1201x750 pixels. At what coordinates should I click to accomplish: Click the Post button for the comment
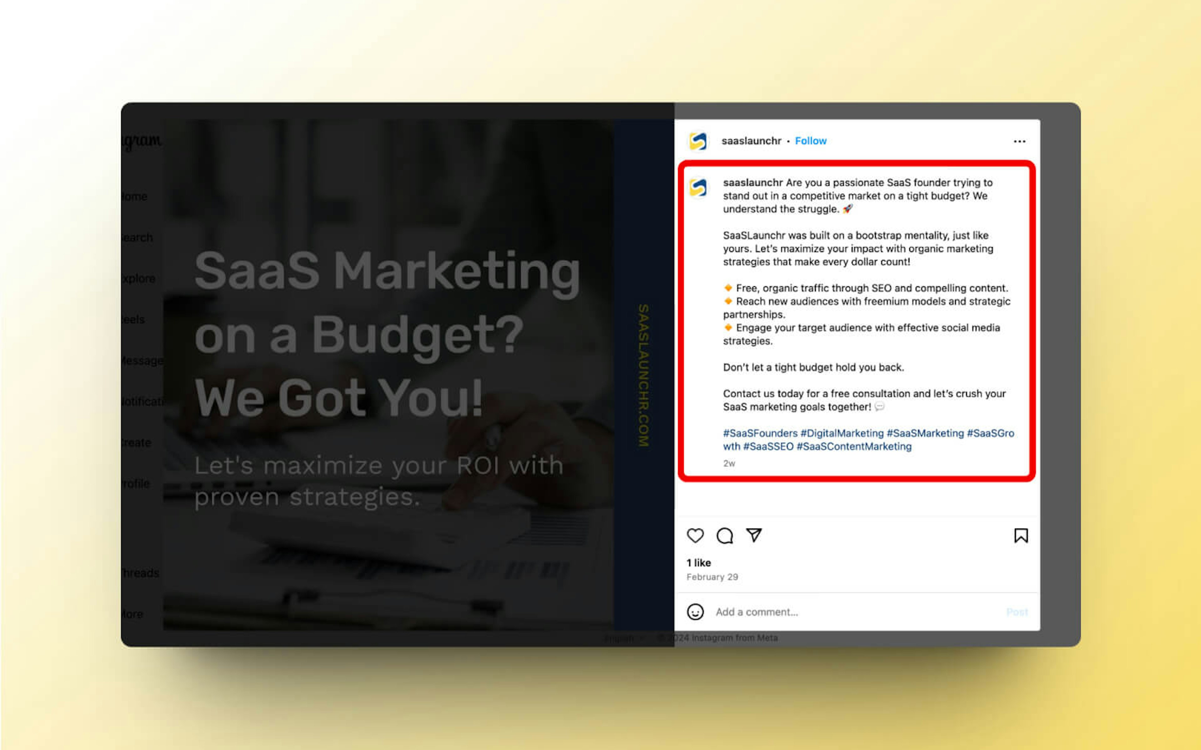[1018, 612]
